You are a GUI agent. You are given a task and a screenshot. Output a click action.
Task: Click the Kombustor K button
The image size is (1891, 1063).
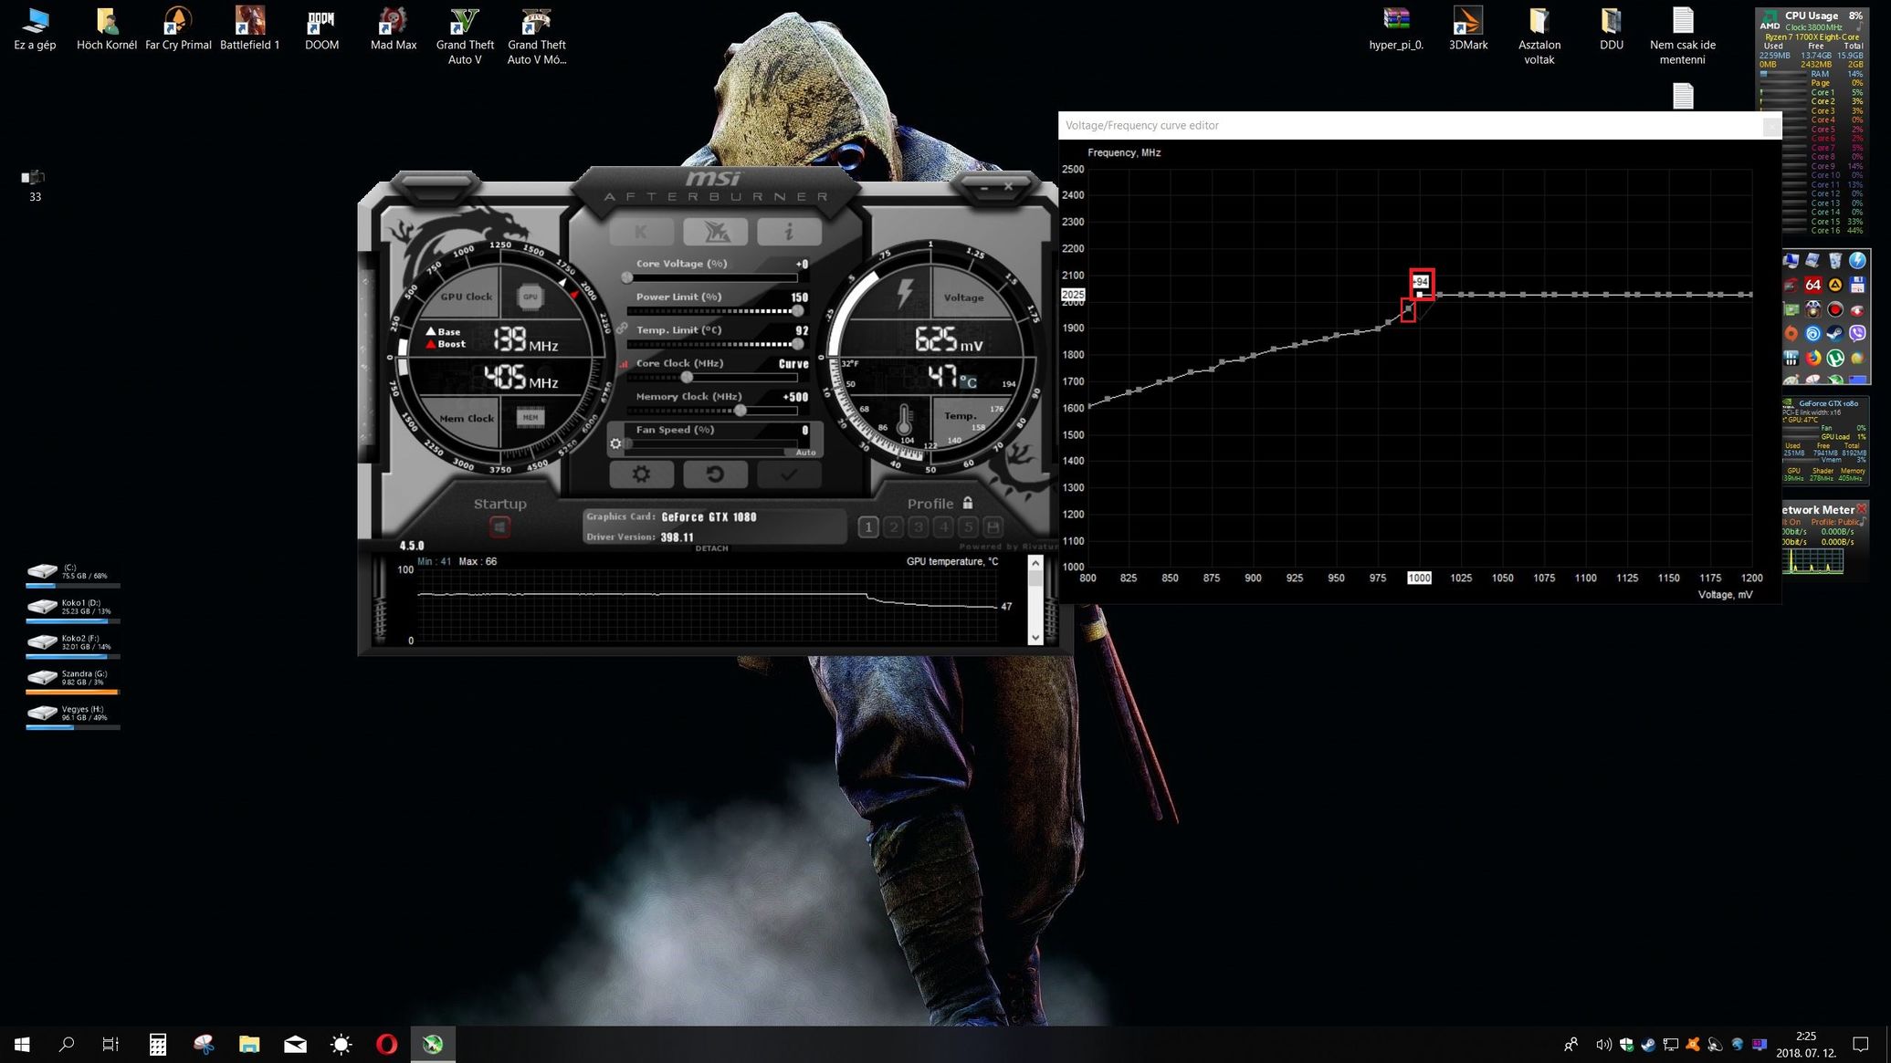641,232
